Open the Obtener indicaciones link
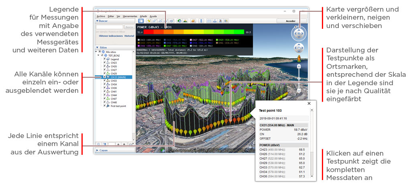Image resolution: width=411 pixels, height=188 pixels. coord(111,36)
